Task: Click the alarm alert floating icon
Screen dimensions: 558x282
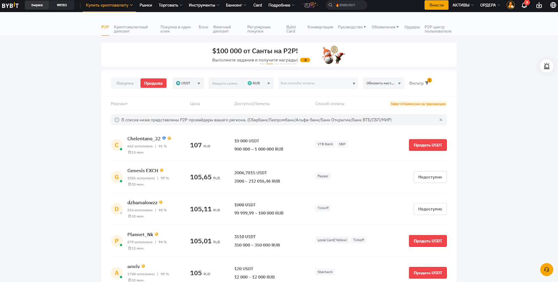Action: [x=546, y=66]
